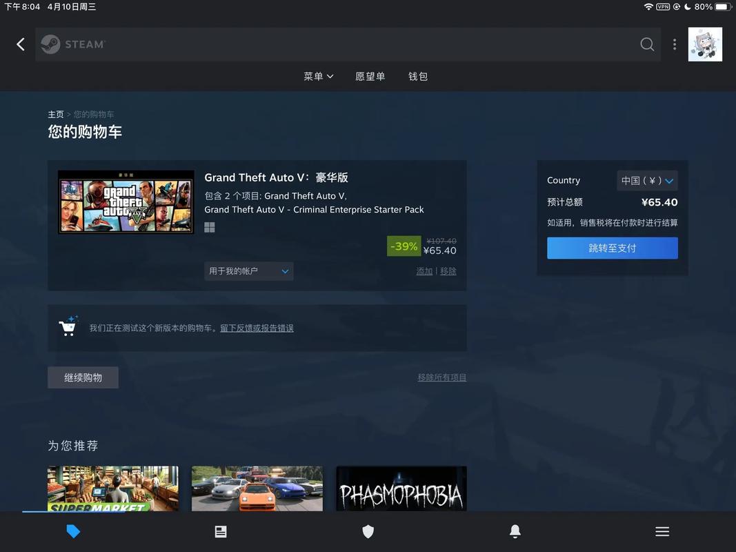Switch to the 愿望单 tab
This screenshot has width=736, height=552.
coord(370,76)
